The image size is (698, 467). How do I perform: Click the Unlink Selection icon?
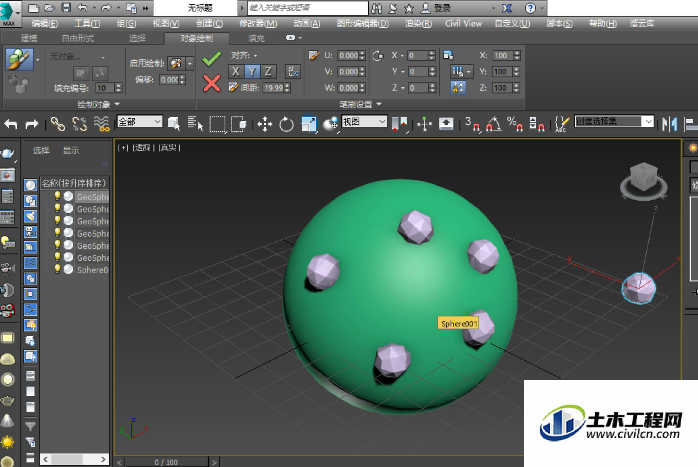tap(79, 124)
